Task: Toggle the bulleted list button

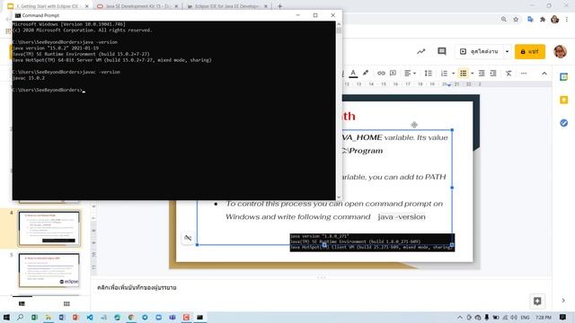Action: (x=464, y=74)
